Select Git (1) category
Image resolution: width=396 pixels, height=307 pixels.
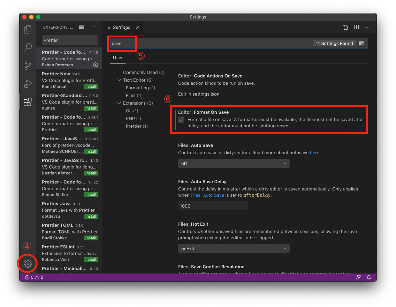pos(132,111)
